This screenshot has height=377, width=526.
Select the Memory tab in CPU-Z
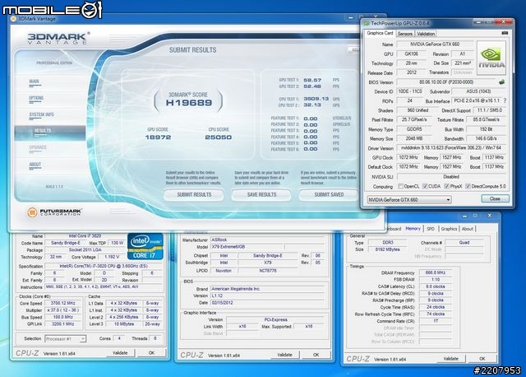(413, 229)
